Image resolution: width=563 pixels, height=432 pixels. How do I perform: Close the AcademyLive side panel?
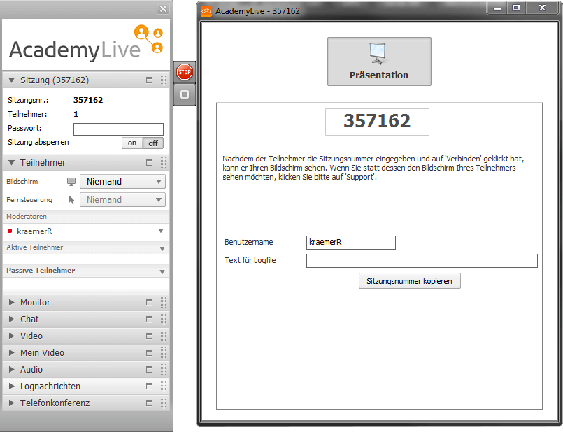pos(164,8)
